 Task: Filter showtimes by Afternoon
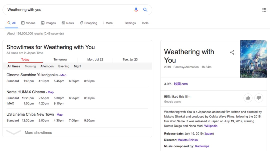click(47, 66)
